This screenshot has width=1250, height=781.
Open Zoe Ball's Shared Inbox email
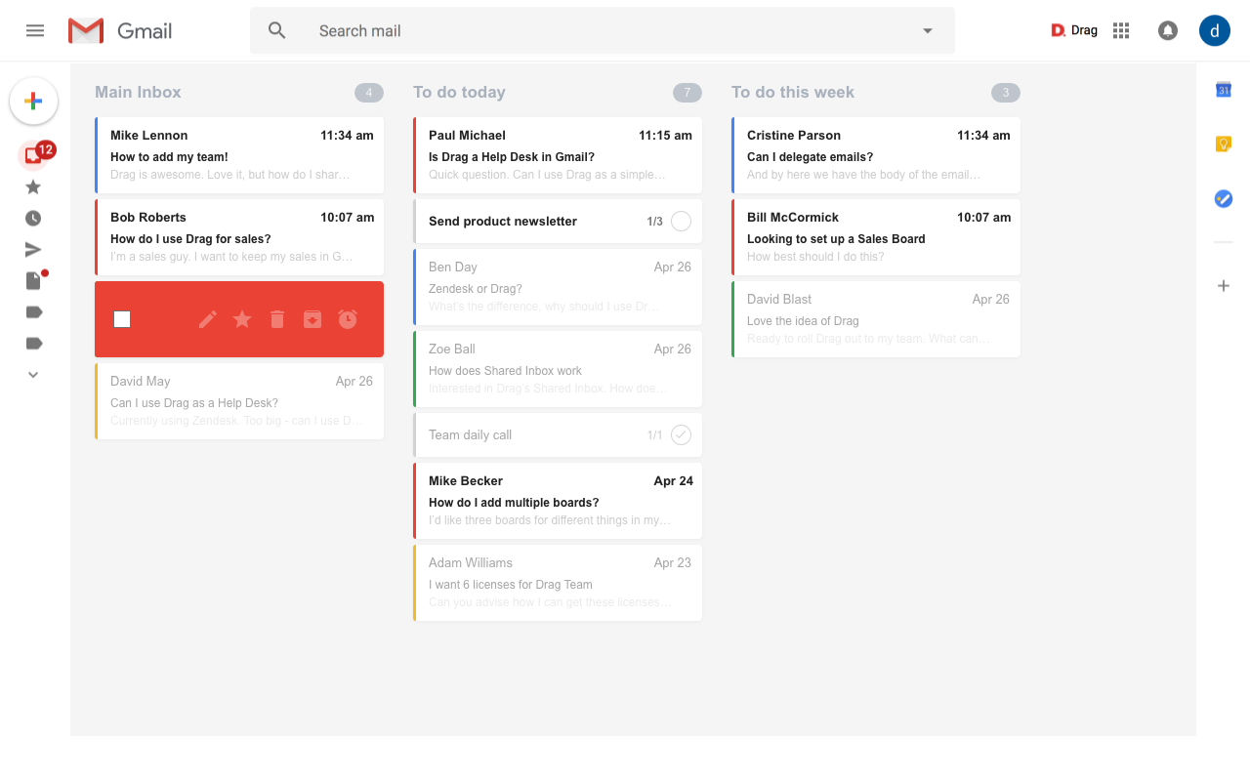click(558, 369)
